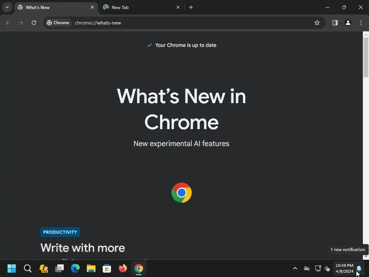The image size is (369, 277).
Task: Open the Chrome three-dot menu
Action: click(361, 23)
